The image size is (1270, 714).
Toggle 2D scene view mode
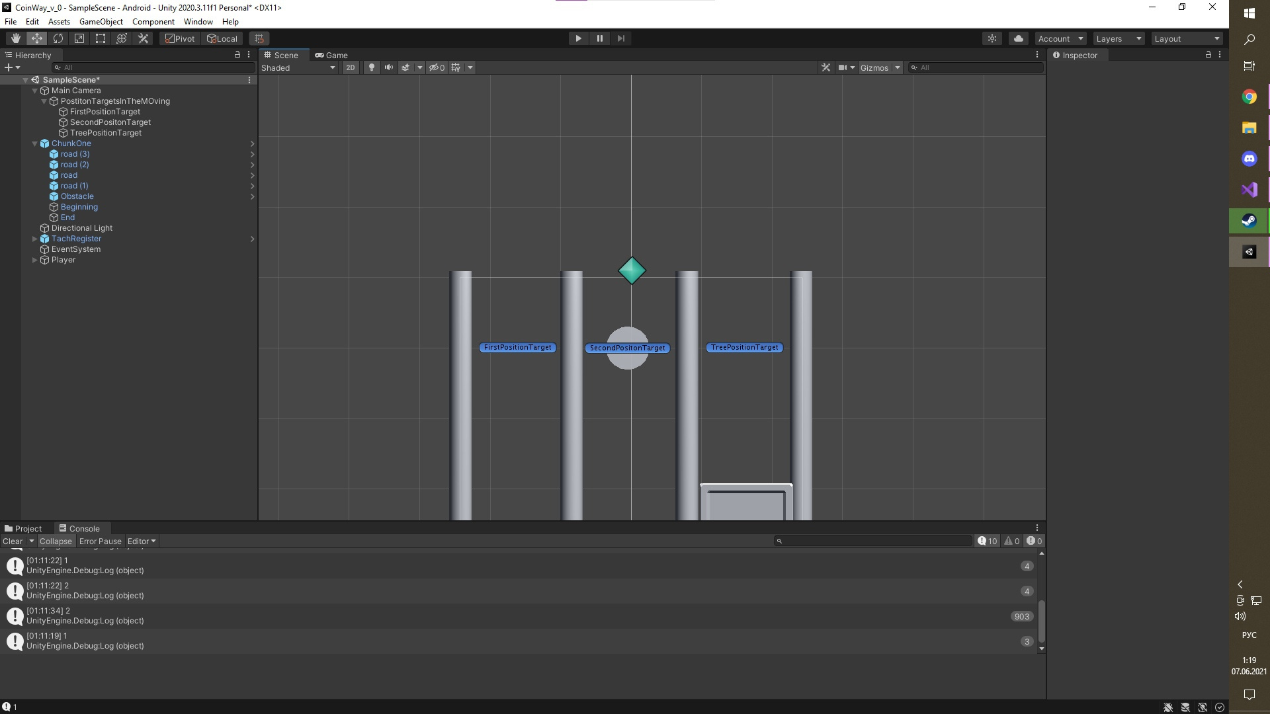pyautogui.click(x=351, y=67)
